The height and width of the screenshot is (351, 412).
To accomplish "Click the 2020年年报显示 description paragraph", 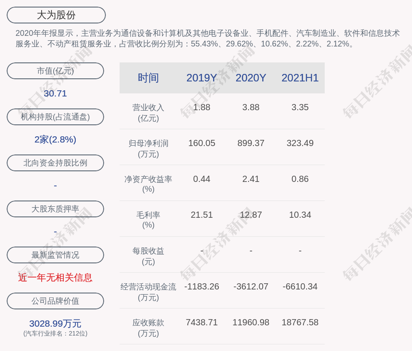I will (208, 39).
